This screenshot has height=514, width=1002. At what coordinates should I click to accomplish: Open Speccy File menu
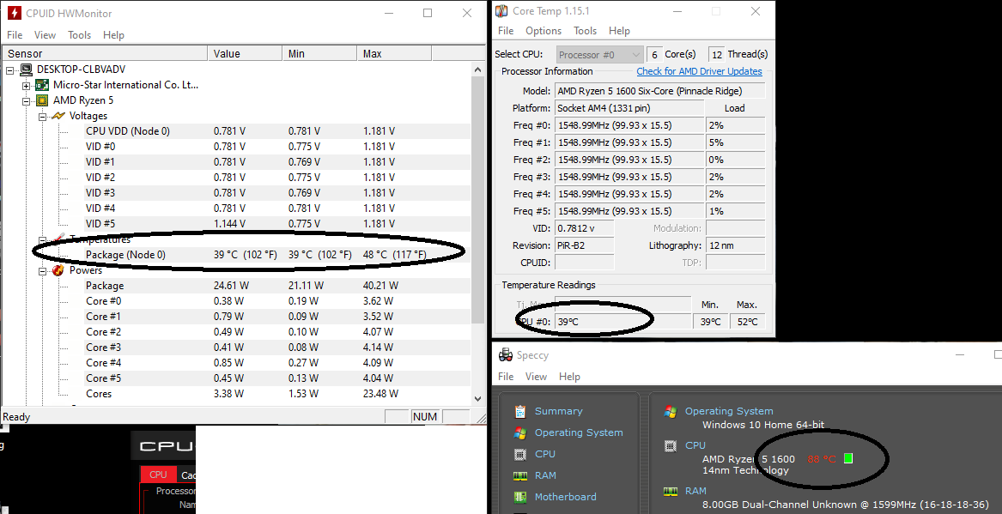(x=506, y=377)
